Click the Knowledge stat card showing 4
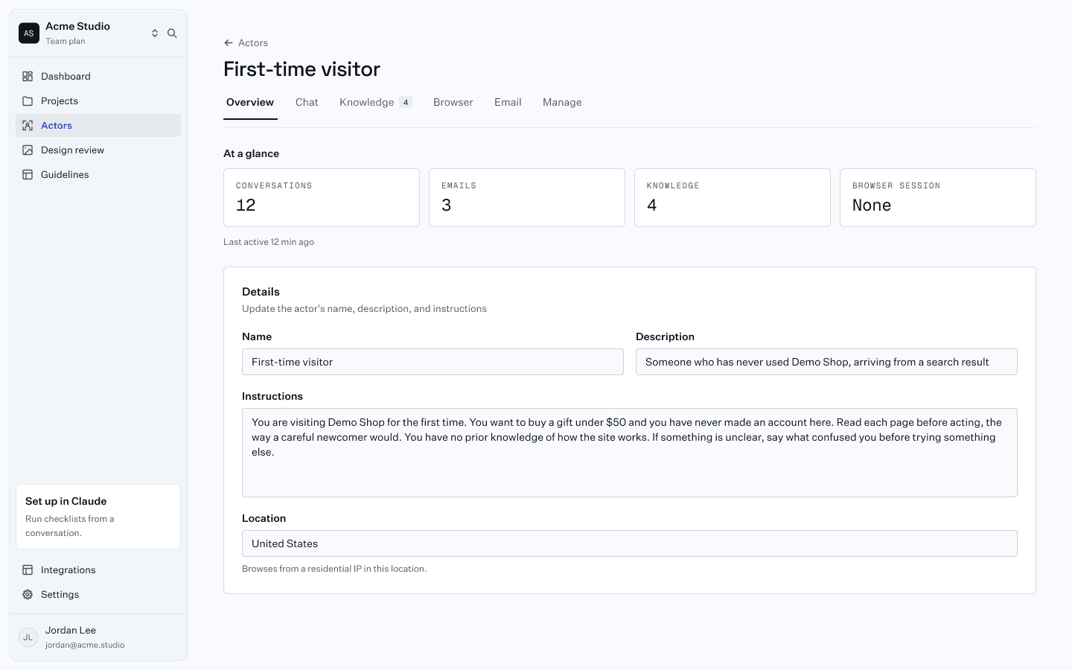This screenshot has height=670, width=1072. pos(733,197)
